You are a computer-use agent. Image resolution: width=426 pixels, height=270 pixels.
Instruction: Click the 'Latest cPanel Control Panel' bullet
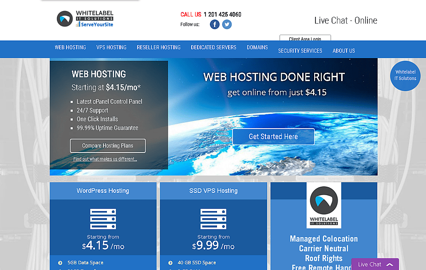[110, 102]
